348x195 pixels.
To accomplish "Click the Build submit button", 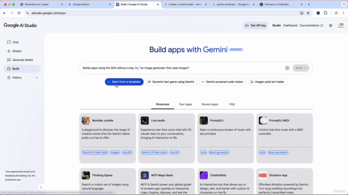I will tap(301, 68).
